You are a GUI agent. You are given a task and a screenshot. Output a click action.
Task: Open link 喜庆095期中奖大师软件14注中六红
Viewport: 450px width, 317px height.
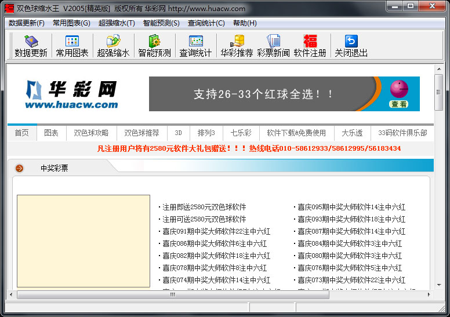(x=351, y=207)
